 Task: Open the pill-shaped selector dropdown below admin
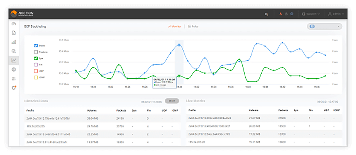(324, 26)
